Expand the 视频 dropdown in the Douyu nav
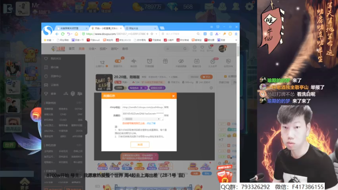 tap(103, 49)
